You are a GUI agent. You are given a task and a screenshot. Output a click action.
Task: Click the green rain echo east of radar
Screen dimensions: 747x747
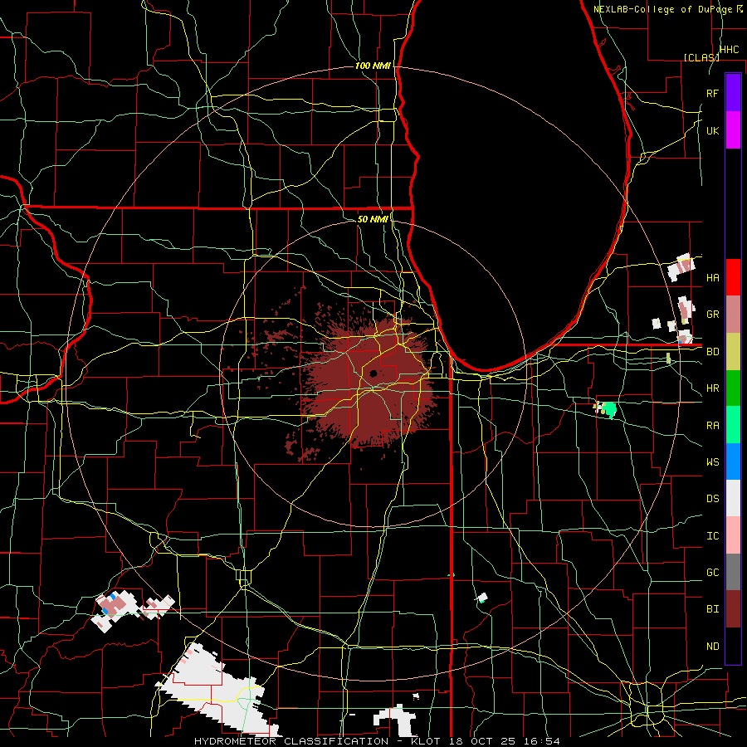click(x=609, y=409)
